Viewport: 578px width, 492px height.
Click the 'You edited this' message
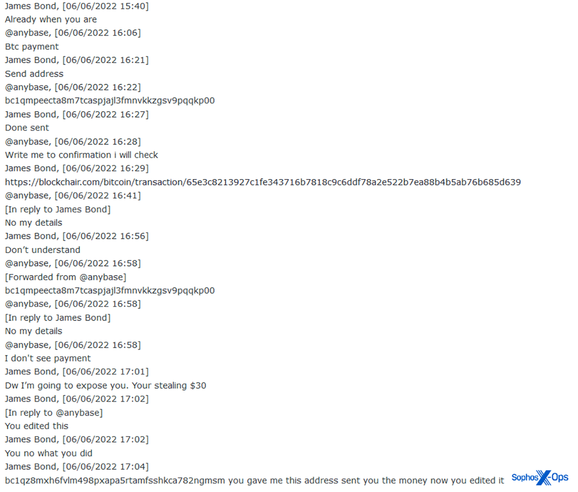pos(37,426)
